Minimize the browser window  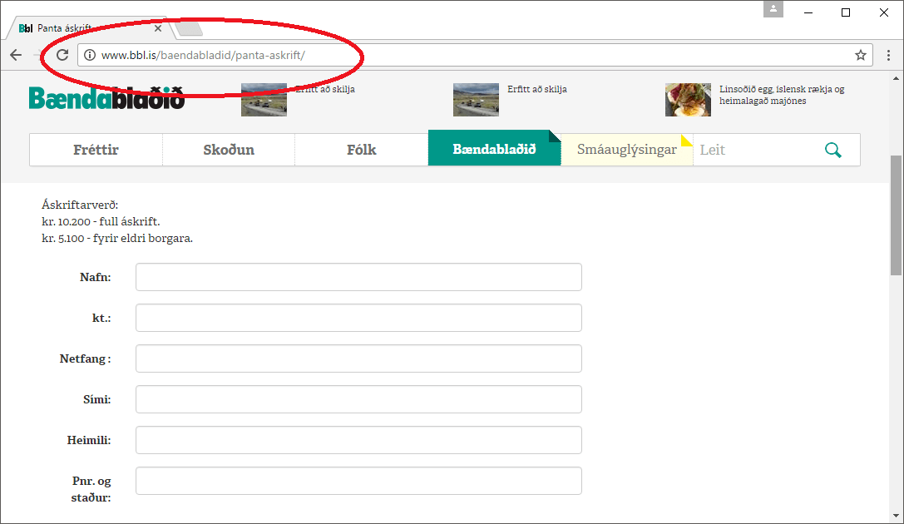808,12
